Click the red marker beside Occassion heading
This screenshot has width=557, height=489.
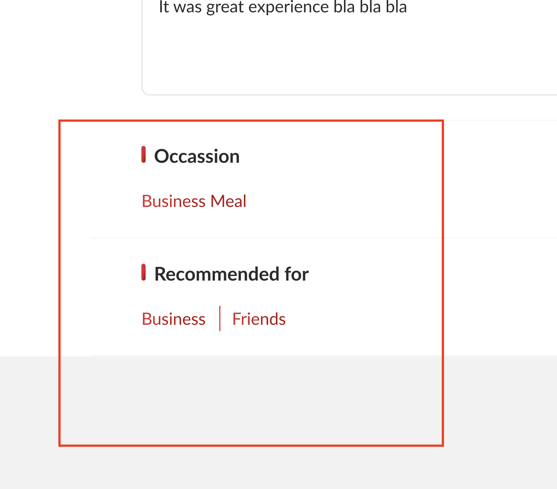tap(144, 155)
